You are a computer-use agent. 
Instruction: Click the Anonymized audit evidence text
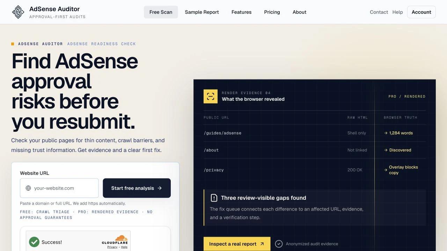[x=312, y=244]
